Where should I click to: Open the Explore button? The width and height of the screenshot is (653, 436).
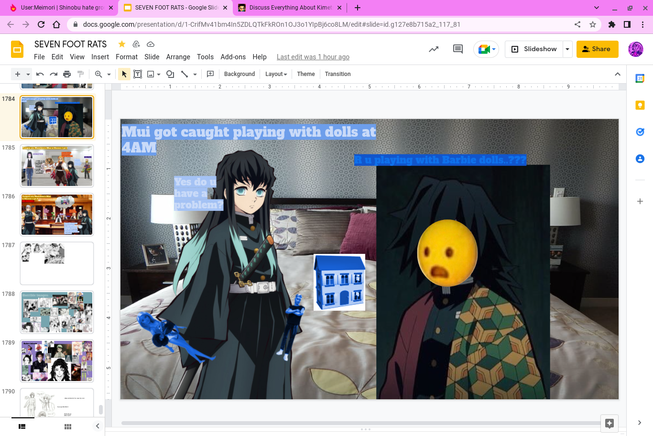[x=609, y=423]
